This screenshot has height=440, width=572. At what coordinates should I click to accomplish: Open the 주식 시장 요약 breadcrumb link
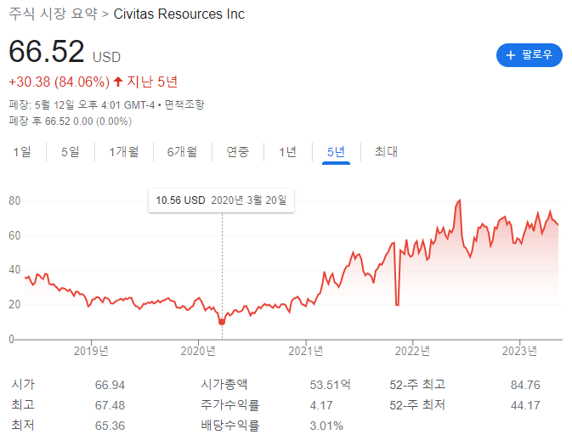tap(53, 14)
